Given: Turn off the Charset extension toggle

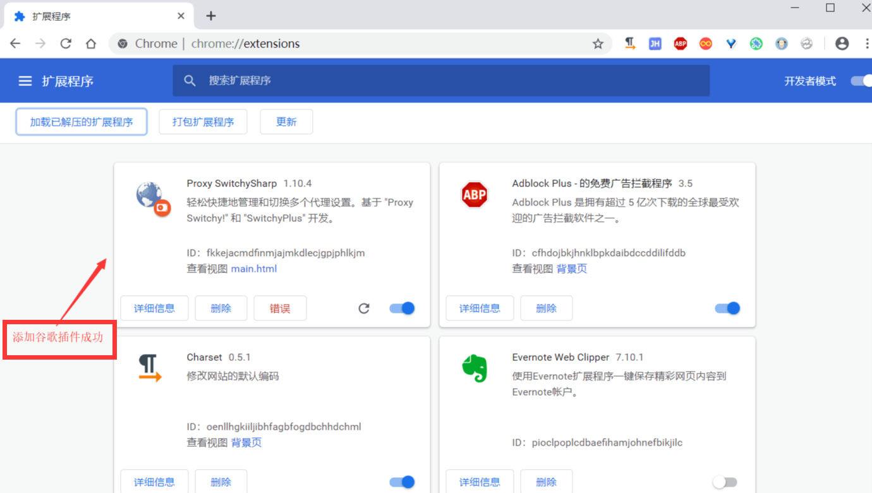Looking at the screenshot, I should 403,482.
